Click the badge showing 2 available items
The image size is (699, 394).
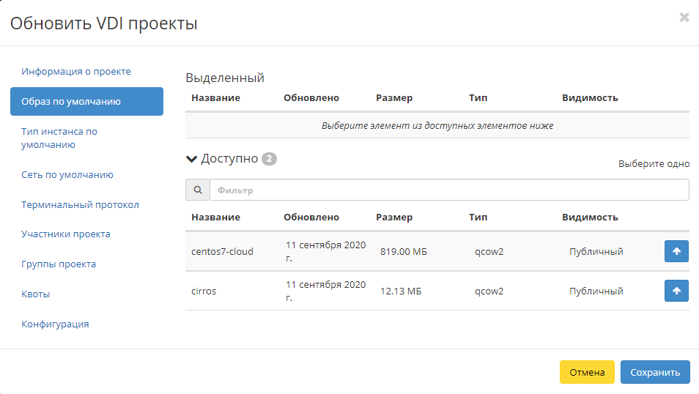click(269, 159)
